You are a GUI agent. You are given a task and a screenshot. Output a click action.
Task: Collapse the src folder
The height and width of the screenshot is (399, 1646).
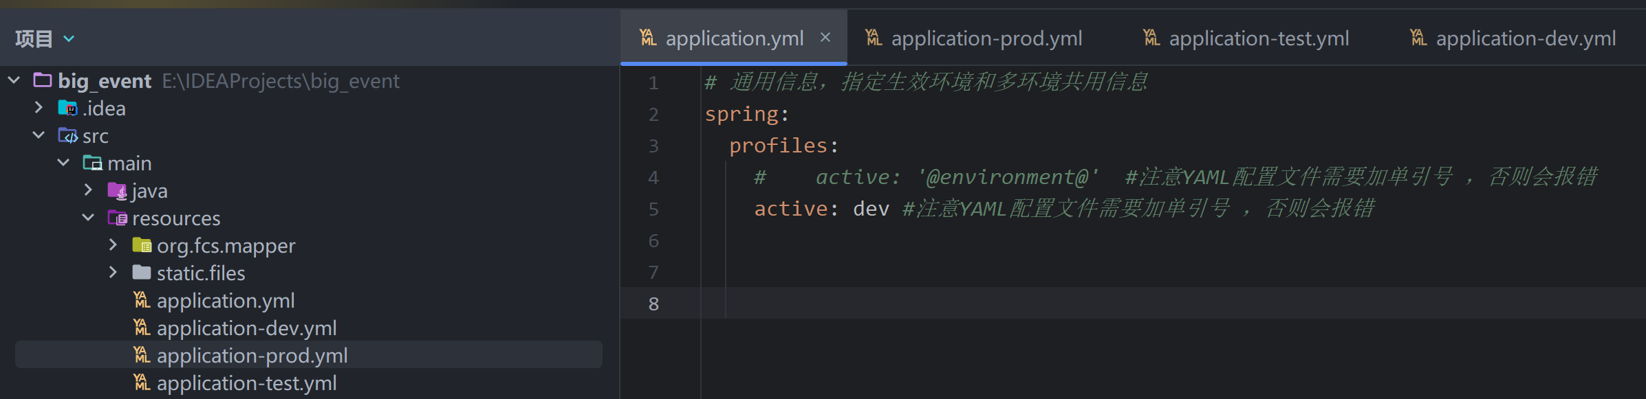click(39, 135)
